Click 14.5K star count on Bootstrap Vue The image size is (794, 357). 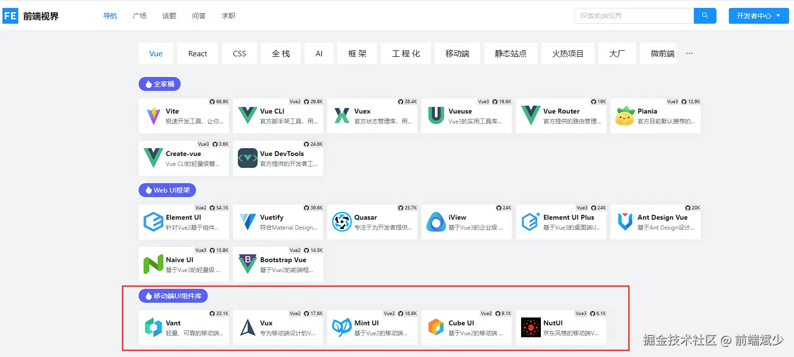(x=316, y=250)
